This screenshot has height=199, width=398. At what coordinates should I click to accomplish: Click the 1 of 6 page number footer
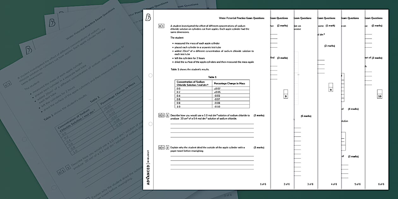[263, 184]
